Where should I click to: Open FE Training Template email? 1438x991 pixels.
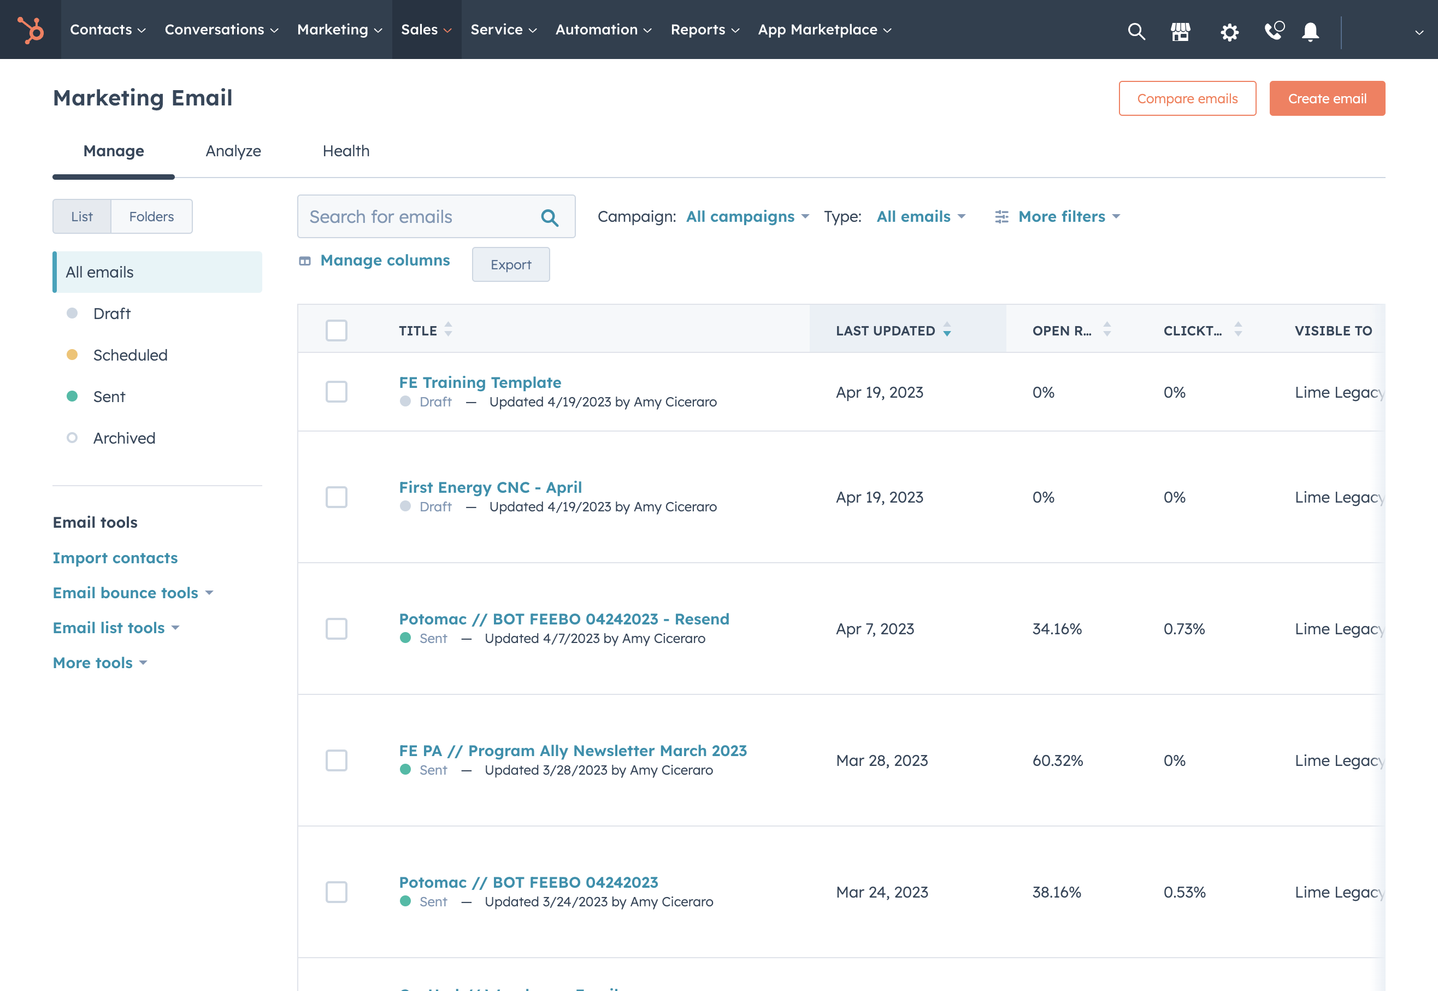click(x=480, y=382)
